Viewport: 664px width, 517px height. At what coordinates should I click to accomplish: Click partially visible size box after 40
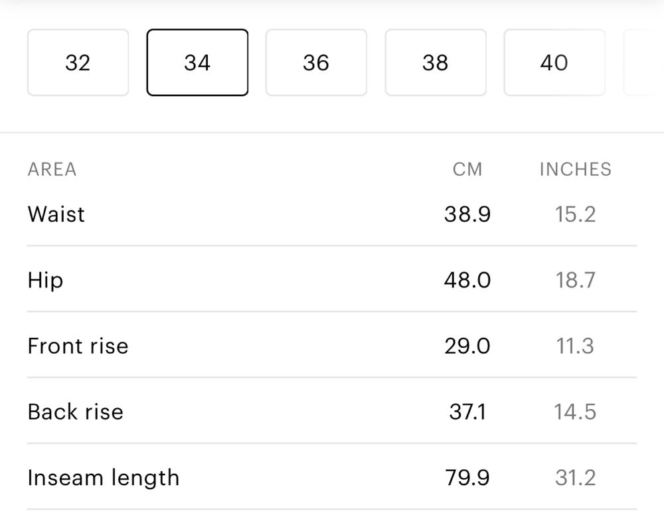point(643,62)
